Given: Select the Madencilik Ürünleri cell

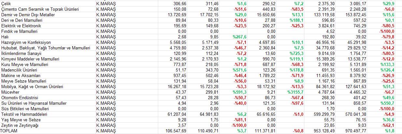Looking at the screenshot, I should [19, 70].
